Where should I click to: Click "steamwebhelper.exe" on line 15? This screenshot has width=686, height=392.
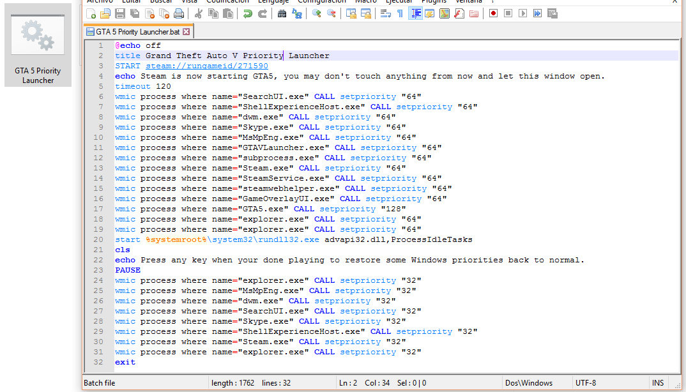289,188
